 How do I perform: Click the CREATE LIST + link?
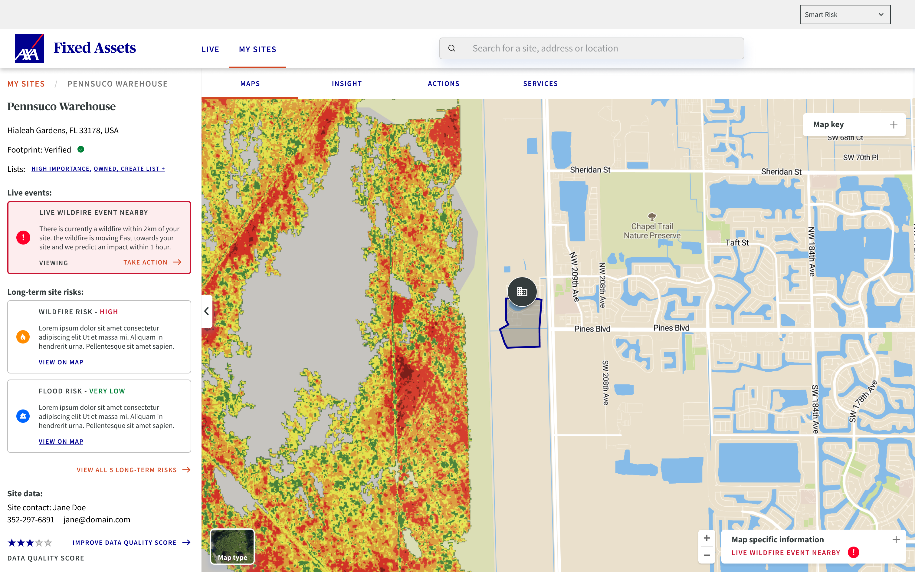click(x=143, y=169)
